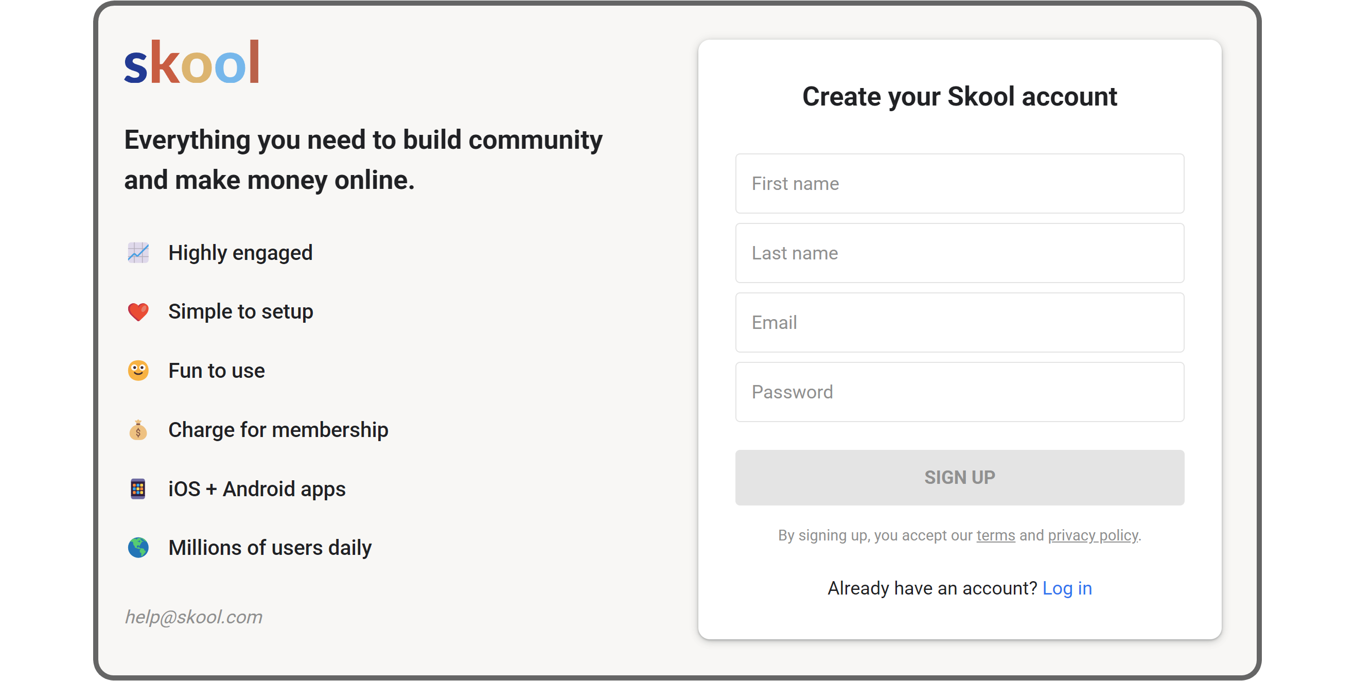Open the terms link
This screenshot has height=681, width=1355.
995,536
